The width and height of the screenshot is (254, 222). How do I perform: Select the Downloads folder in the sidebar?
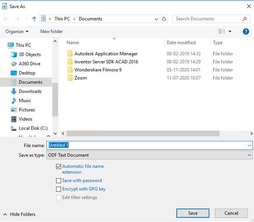pos(30,91)
